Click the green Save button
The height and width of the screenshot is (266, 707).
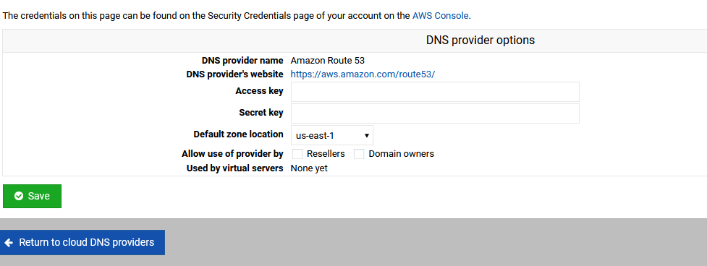(32, 196)
